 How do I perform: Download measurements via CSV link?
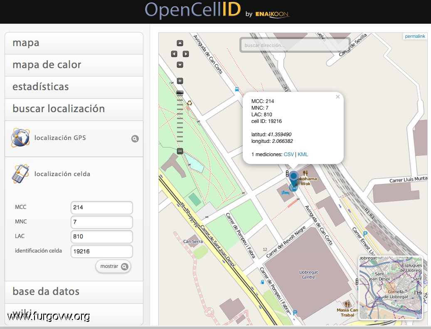288,155
